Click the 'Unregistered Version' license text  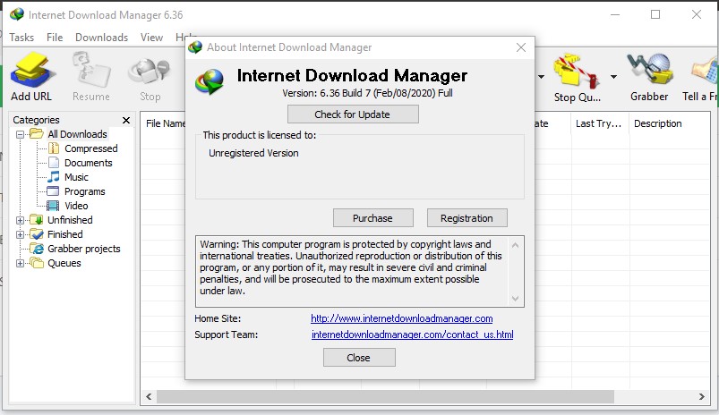(x=253, y=153)
